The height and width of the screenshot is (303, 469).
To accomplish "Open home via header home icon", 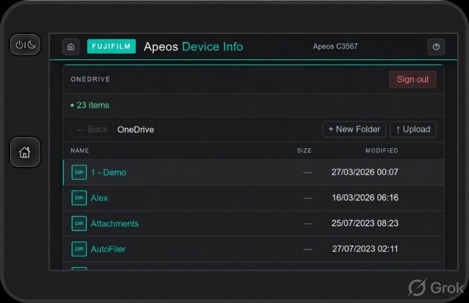I will [x=71, y=47].
